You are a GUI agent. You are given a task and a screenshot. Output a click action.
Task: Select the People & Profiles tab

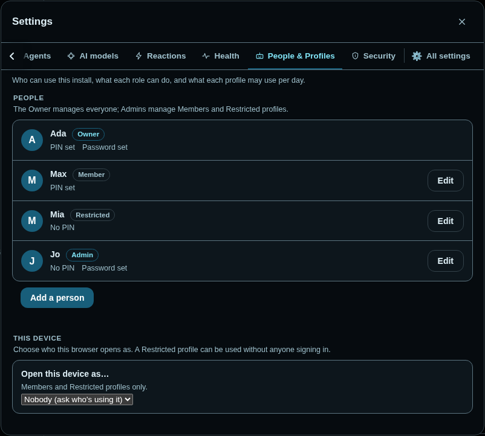coord(295,56)
